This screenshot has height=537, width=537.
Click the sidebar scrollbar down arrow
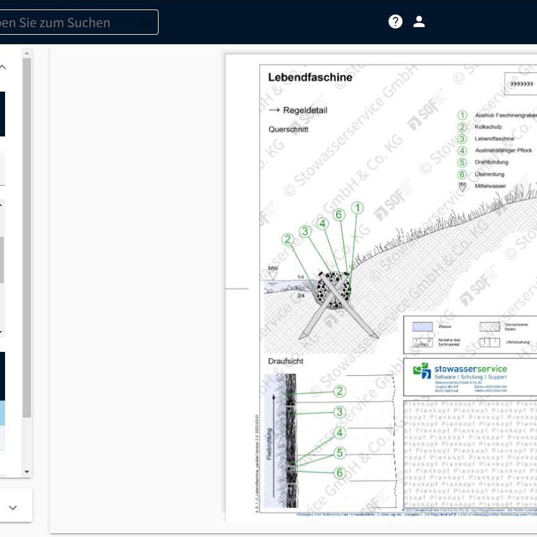point(27,472)
